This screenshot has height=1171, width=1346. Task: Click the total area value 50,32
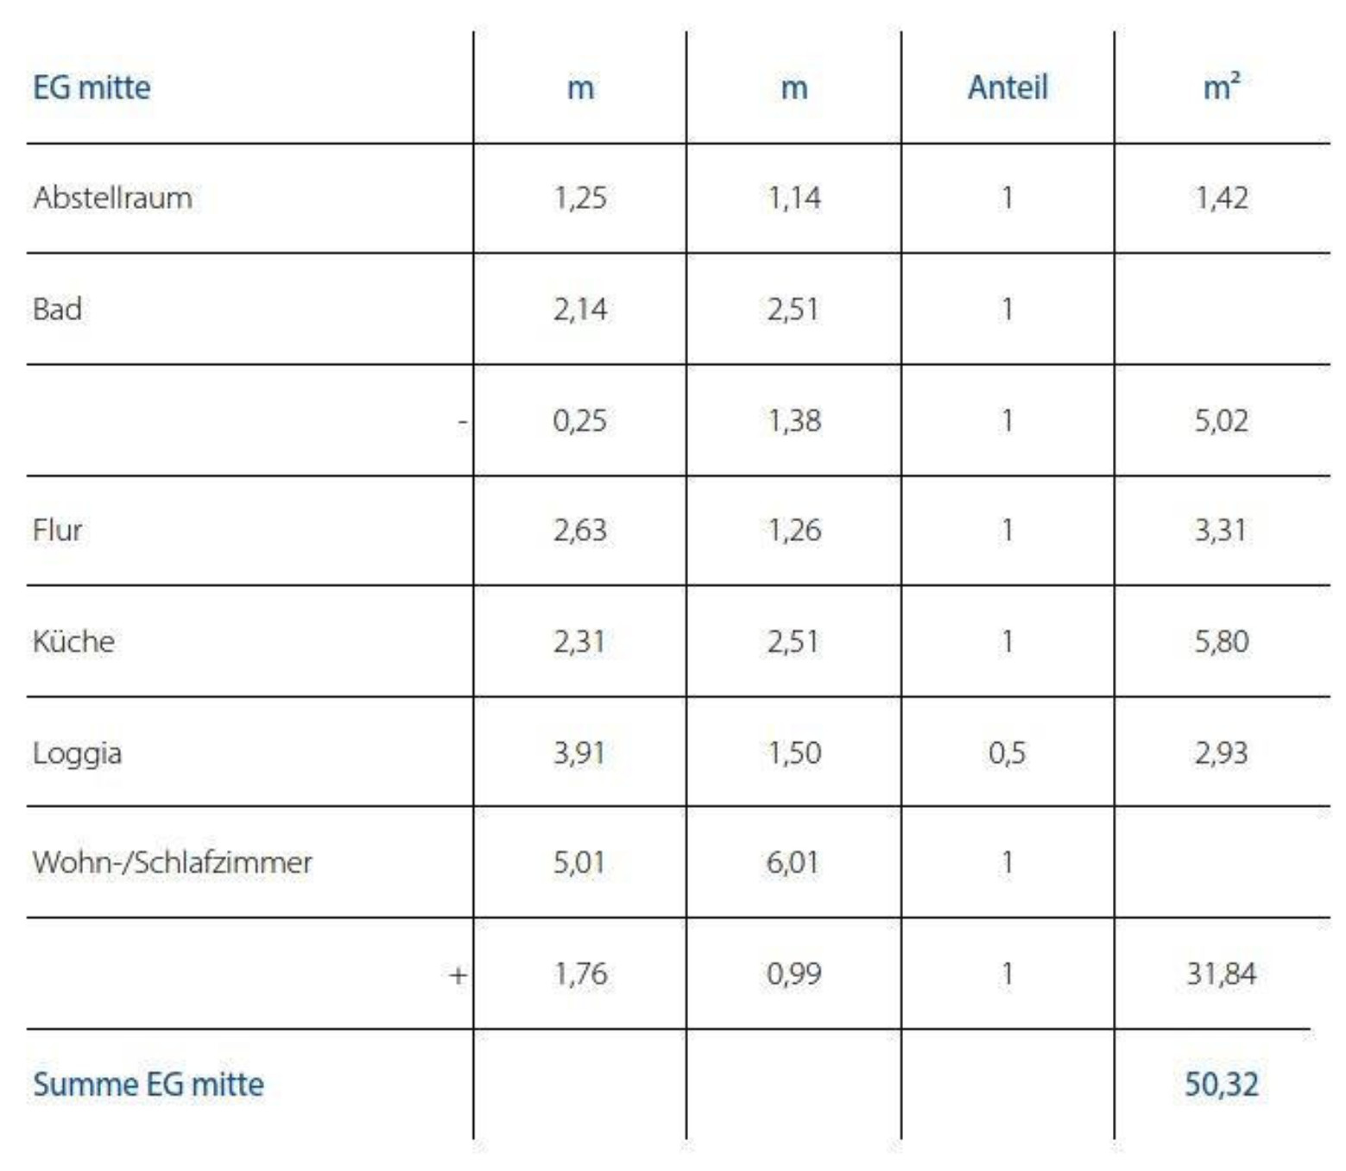pyautogui.click(x=1221, y=1085)
